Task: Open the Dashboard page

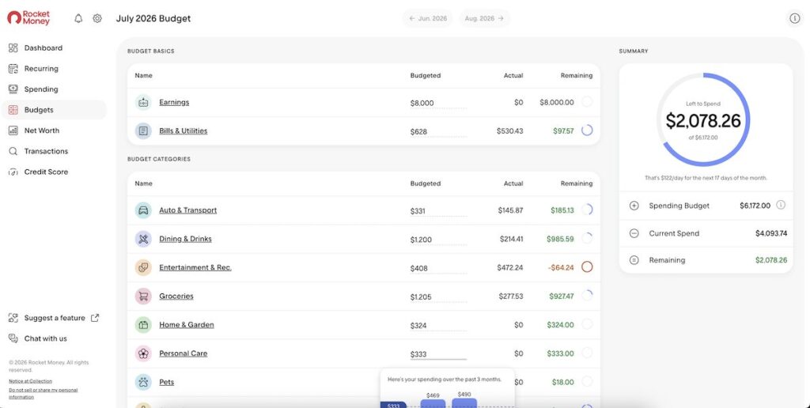Action: pos(44,48)
